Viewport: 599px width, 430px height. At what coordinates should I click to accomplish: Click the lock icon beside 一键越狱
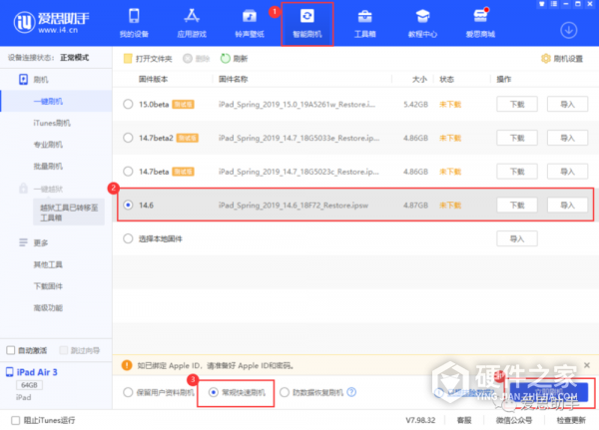[x=23, y=189]
